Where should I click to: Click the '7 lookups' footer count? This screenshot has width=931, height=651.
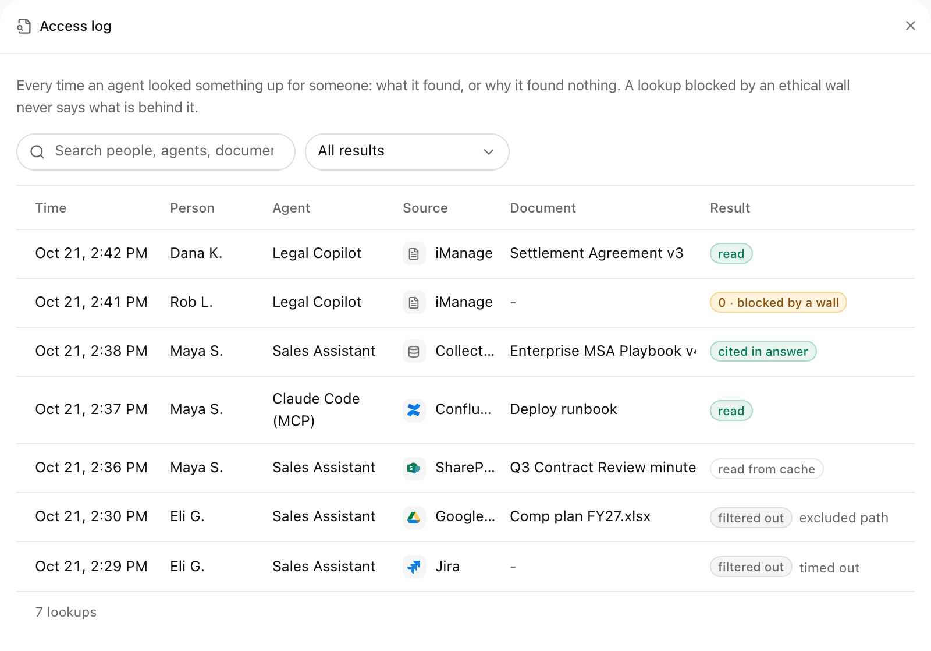[x=66, y=612]
